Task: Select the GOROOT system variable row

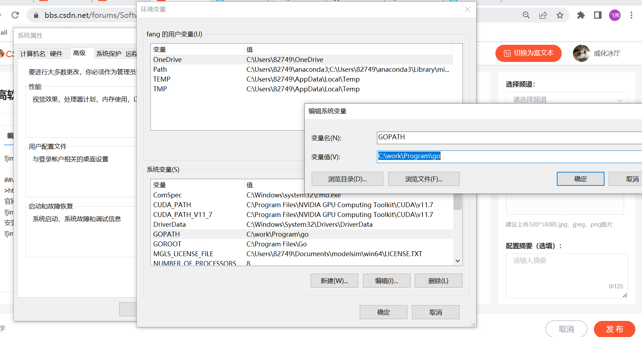Action: point(302,244)
